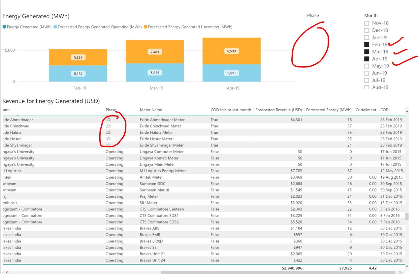Sort by COD date column header
This screenshot has width=418, height=274.
[x=384, y=110]
